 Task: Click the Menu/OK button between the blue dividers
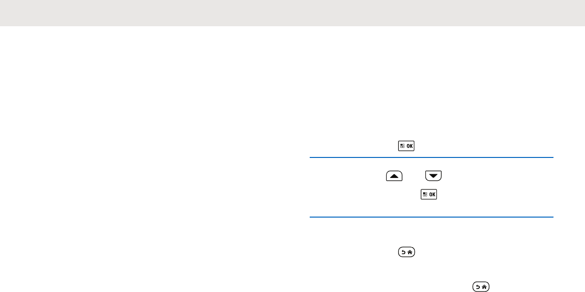[x=429, y=194]
